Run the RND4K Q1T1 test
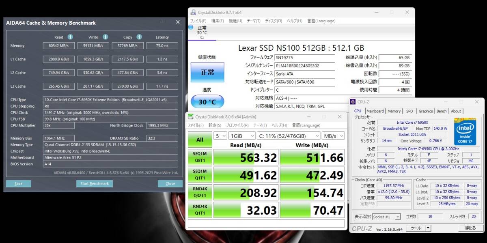This screenshot has height=243, width=487. (x=200, y=210)
